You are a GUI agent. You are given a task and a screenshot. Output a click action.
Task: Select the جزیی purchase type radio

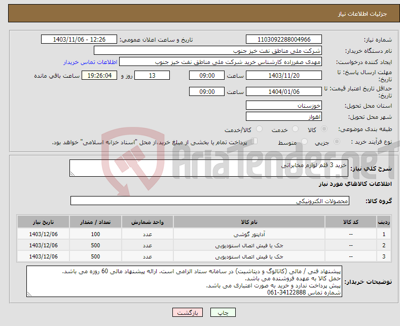337,142
